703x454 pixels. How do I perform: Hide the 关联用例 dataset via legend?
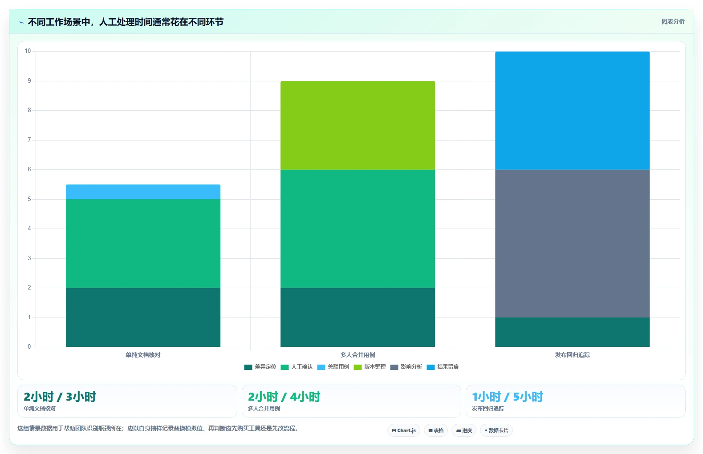click(x=333, y=367)
